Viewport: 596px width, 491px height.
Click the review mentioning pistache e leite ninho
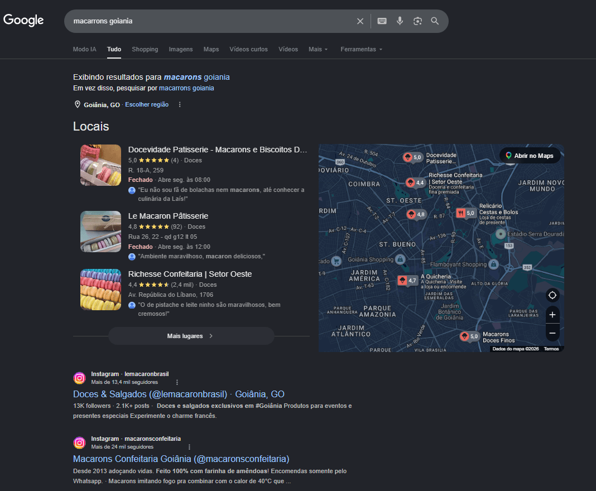(209, 309)
